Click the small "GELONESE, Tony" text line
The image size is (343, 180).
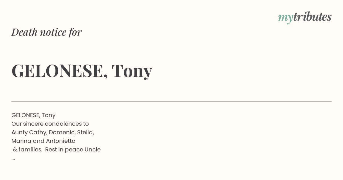pyautogui.click(x=33, y=115)
